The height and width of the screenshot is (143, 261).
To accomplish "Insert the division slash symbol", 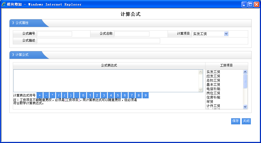I will pyautogui.click(x=59, y=95).
